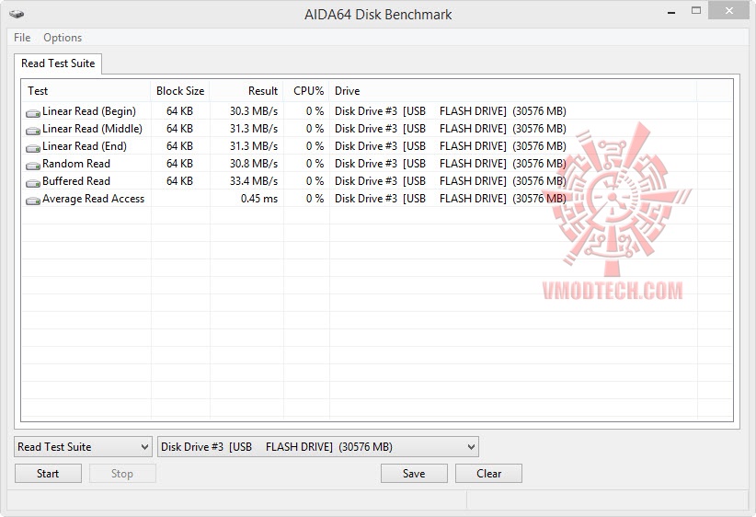Click the 64 KB block size for Linear Read (Begin)

click(180, 111)
